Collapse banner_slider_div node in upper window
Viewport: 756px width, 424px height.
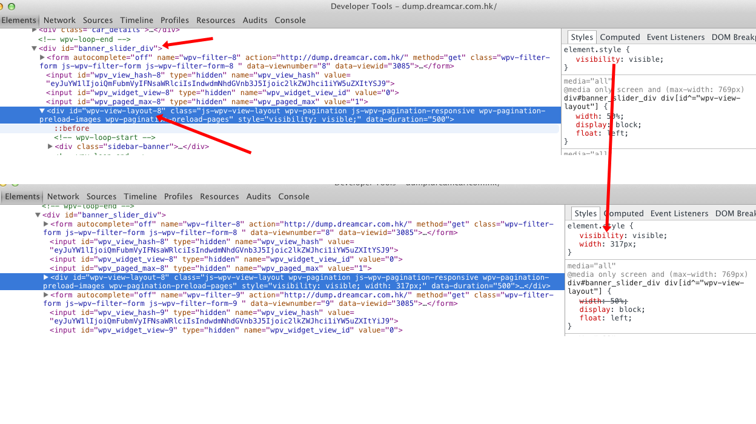[x=35, y=48]
